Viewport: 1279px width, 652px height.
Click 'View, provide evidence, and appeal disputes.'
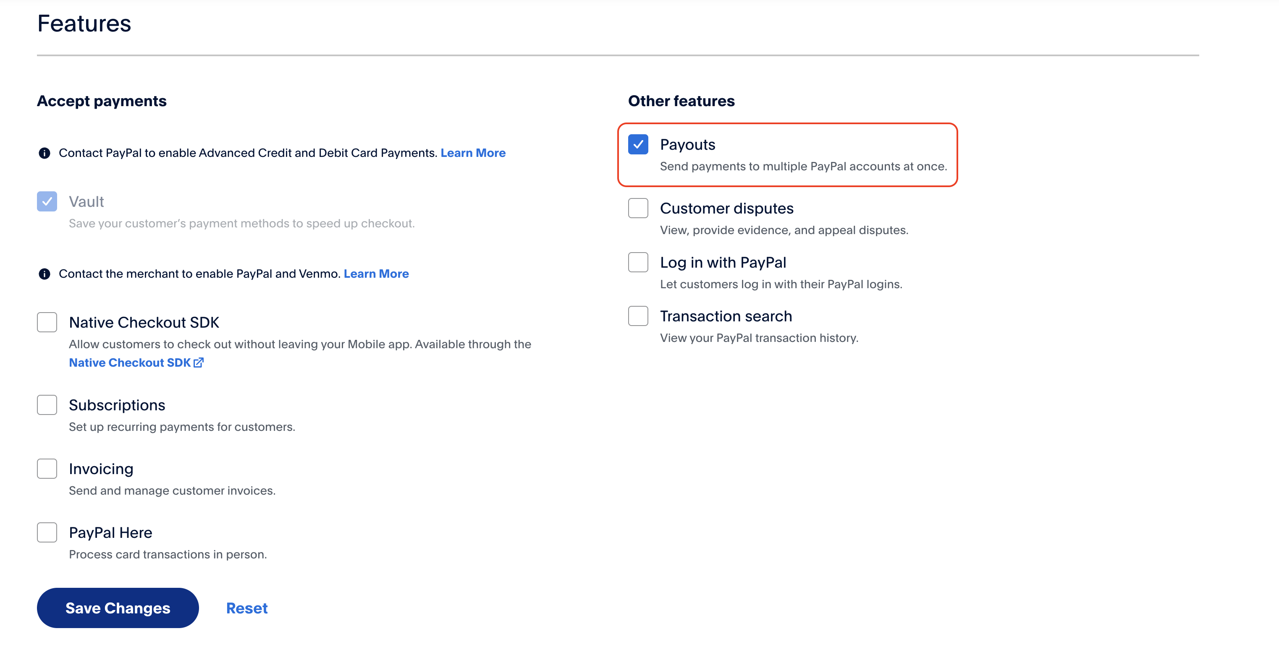pyautogui.click(x=784, y=230)
